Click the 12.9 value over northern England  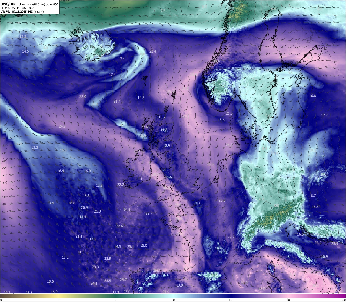(167, 145)
